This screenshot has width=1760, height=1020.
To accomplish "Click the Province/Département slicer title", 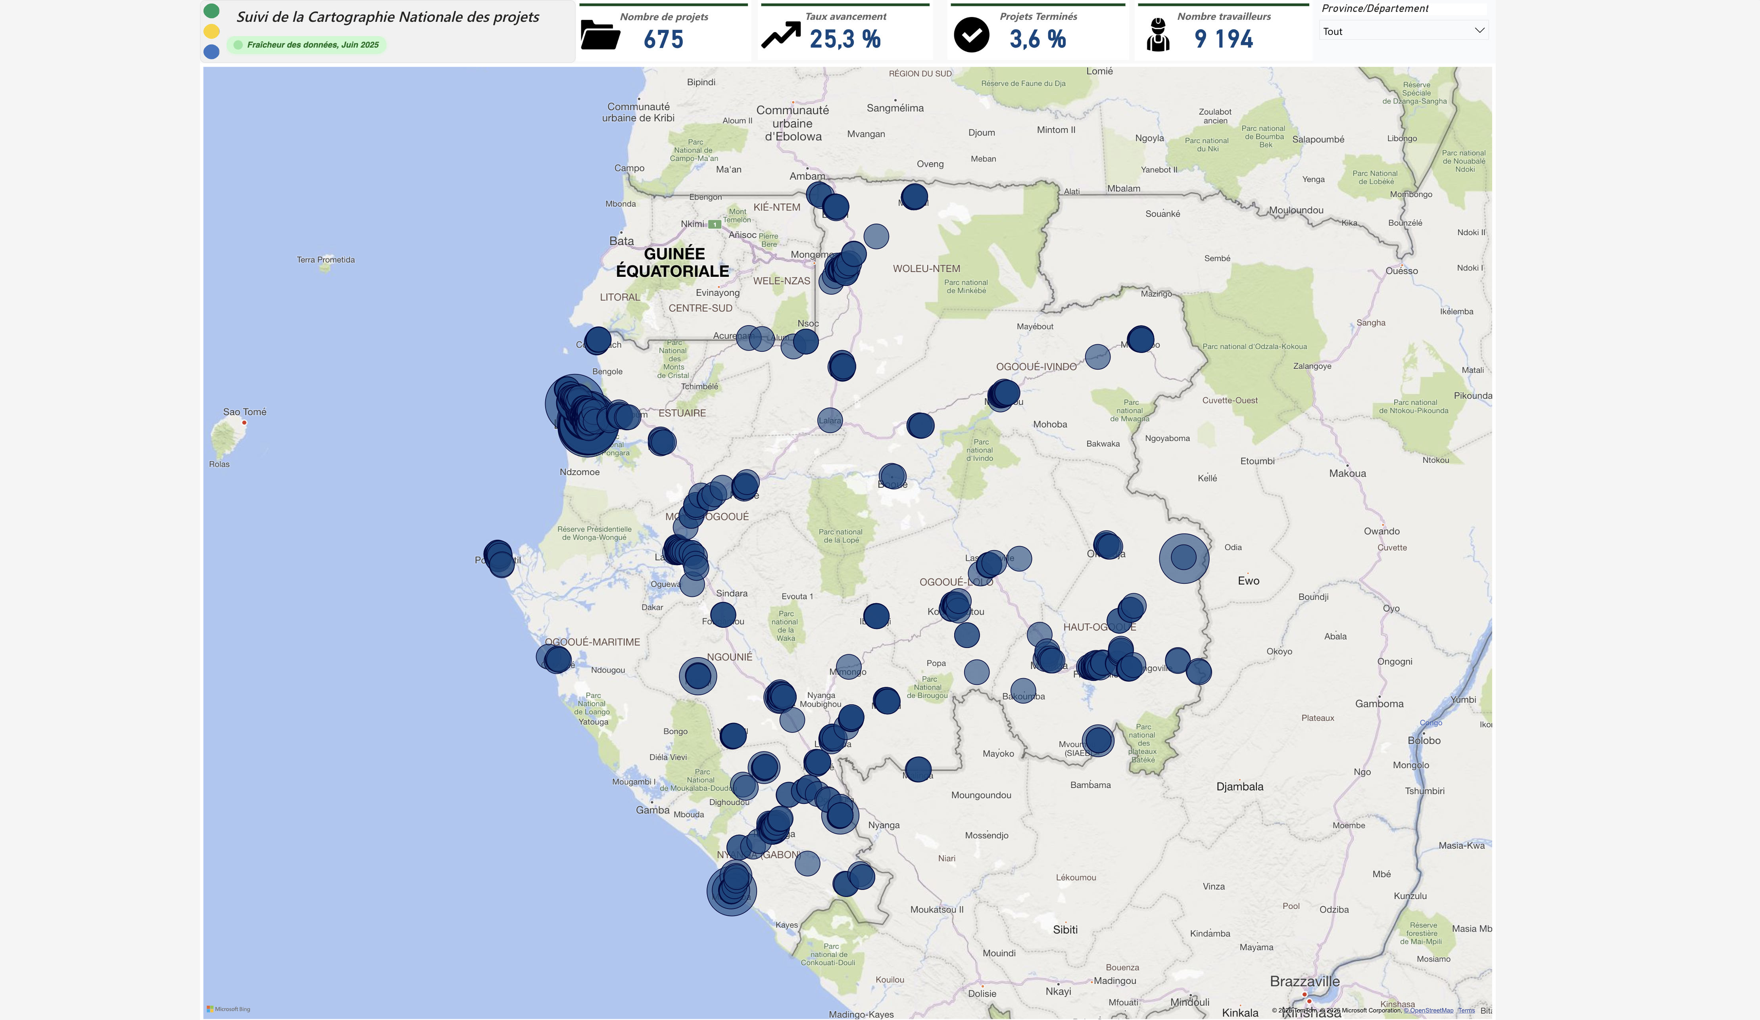I will [x=1374, y=8].
